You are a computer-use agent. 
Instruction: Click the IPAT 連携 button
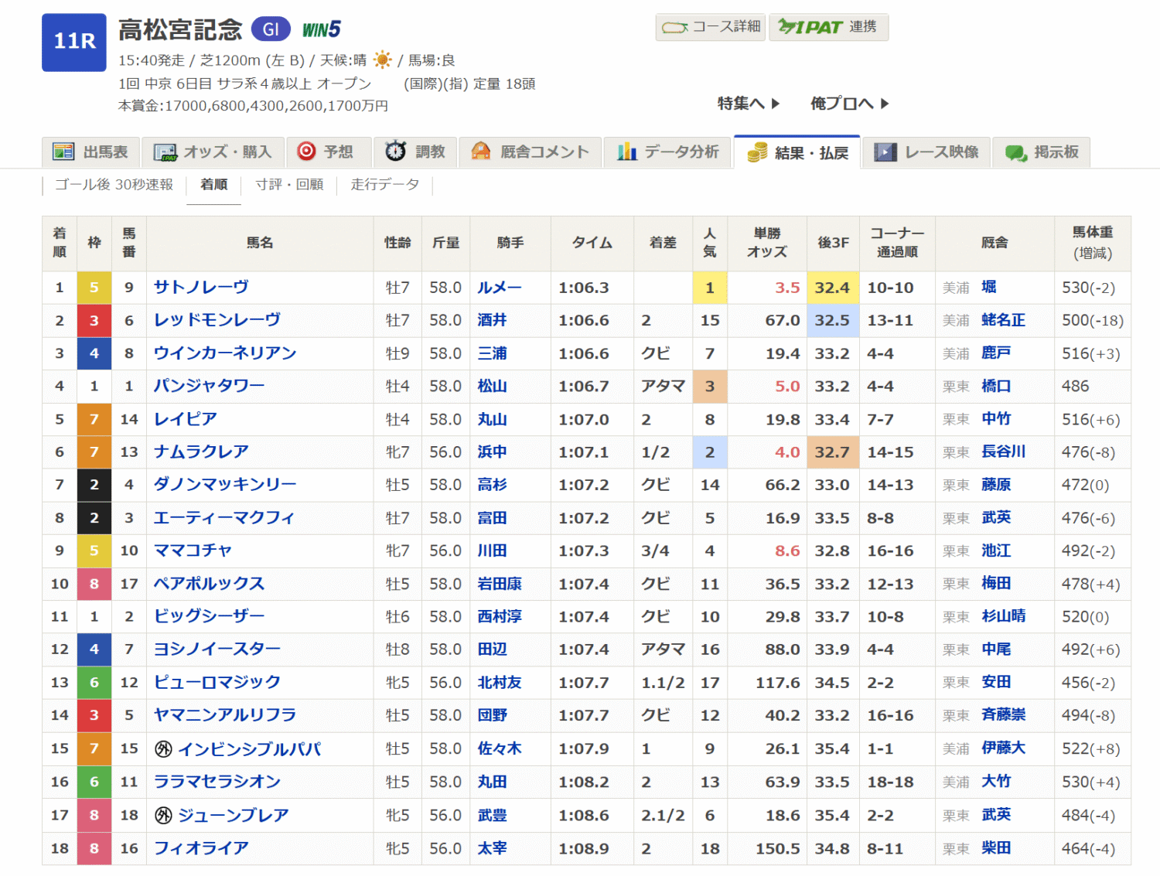point(828,27)
